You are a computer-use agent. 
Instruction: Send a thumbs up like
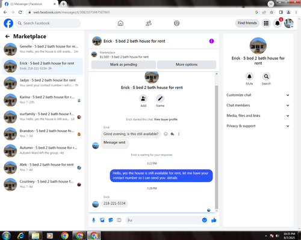tap(214, 220)
